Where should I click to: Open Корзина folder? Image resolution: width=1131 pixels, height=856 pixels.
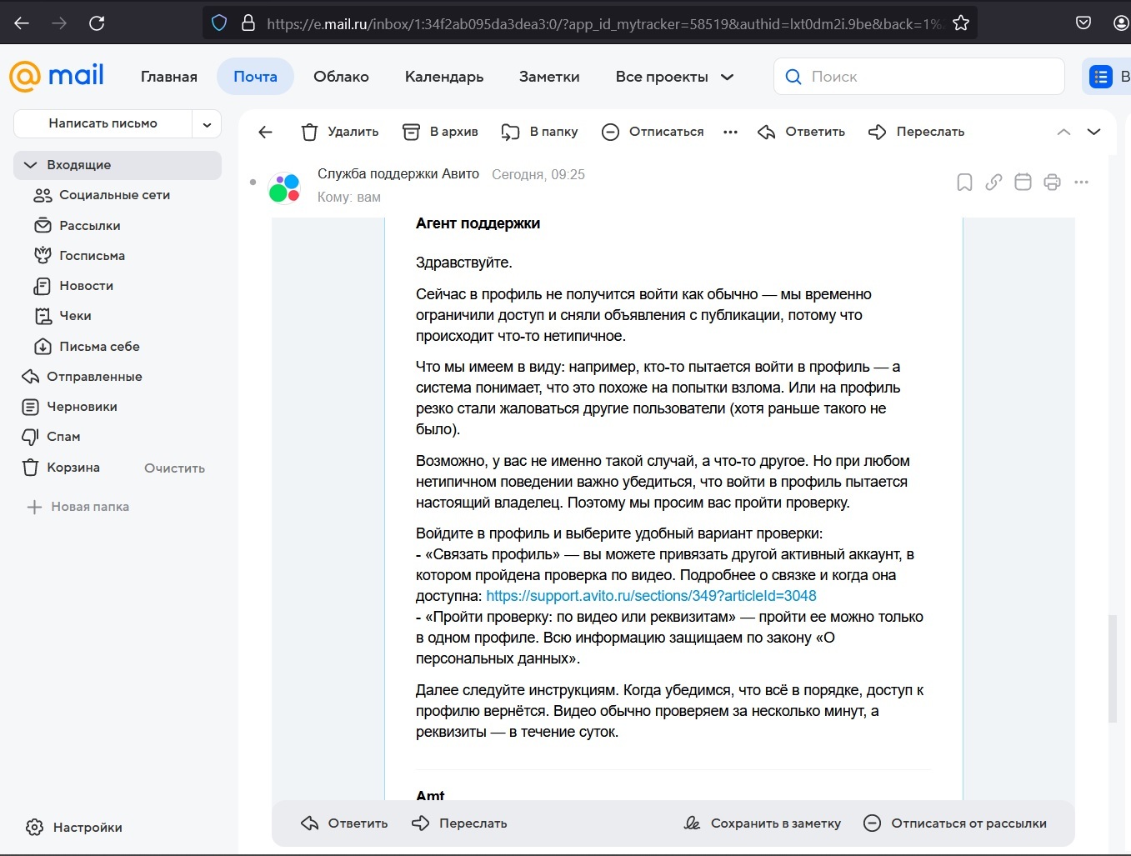click(73, 468)
